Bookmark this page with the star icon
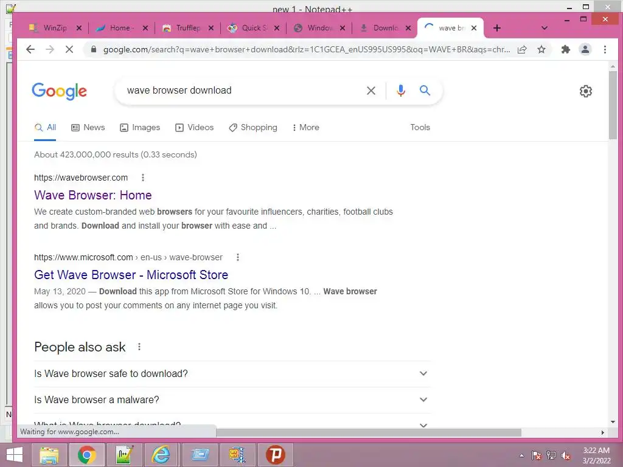Image resolution: width=623 pixels, height=467 pixels. [x=541, y=49]
